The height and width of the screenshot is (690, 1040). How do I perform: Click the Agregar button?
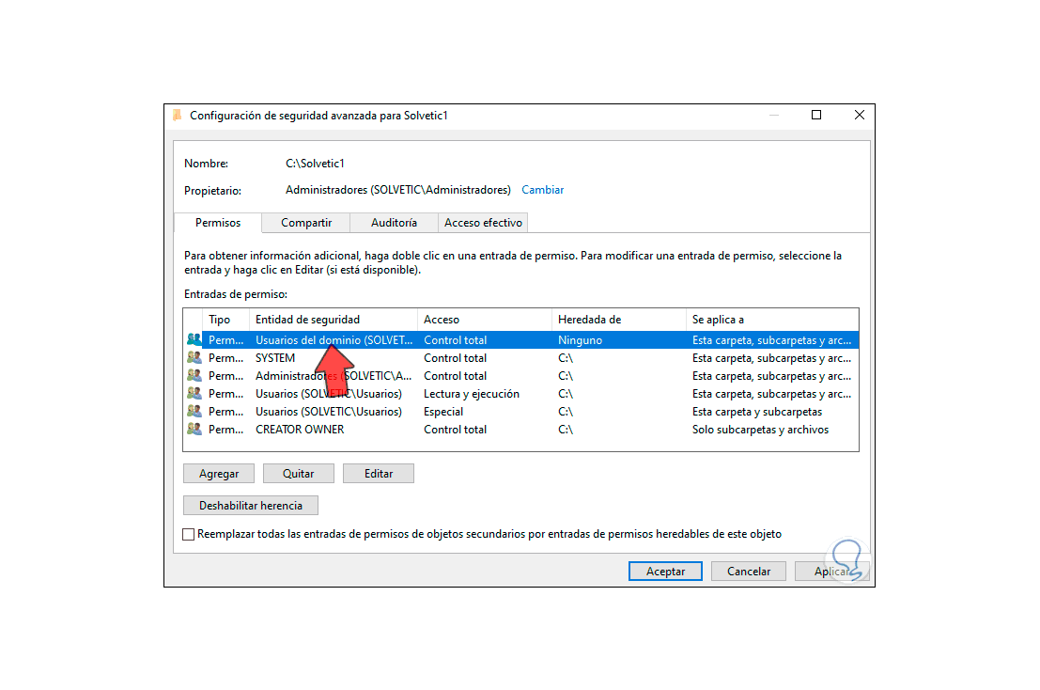pyautogui.click(x=218, y=473)
